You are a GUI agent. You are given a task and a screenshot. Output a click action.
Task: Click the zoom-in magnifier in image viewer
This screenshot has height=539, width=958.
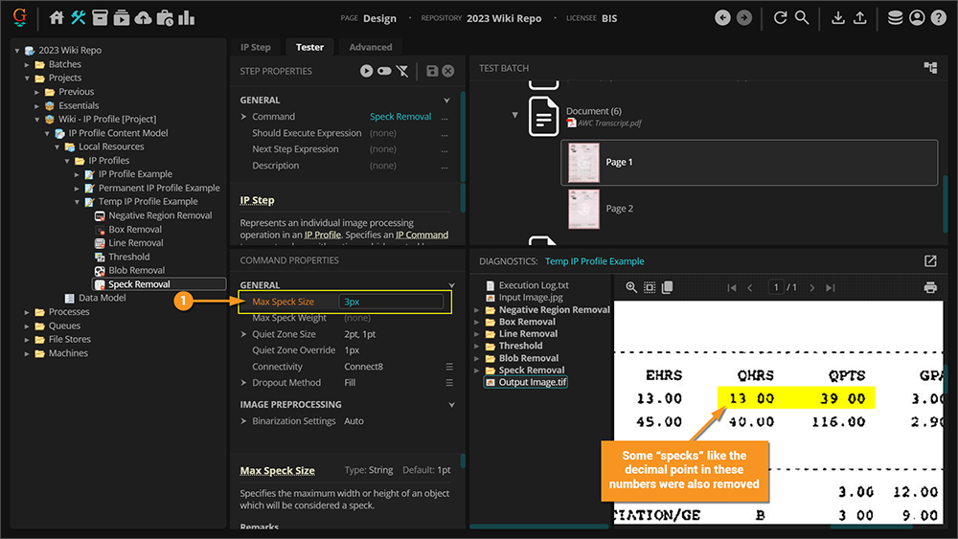click(631, 287)
